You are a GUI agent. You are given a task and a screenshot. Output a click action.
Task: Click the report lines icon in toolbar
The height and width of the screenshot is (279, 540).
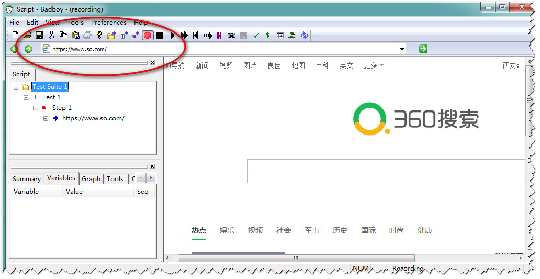[x=291, y=36]
